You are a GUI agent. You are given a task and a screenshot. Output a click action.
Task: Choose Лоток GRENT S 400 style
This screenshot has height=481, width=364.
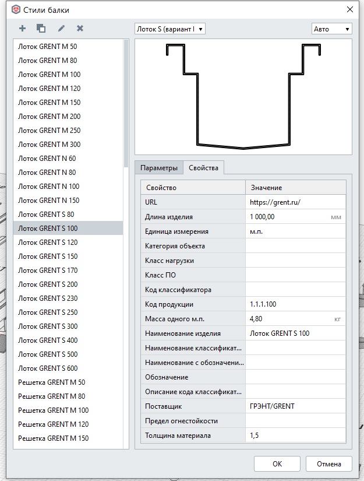tap(68, 340)
